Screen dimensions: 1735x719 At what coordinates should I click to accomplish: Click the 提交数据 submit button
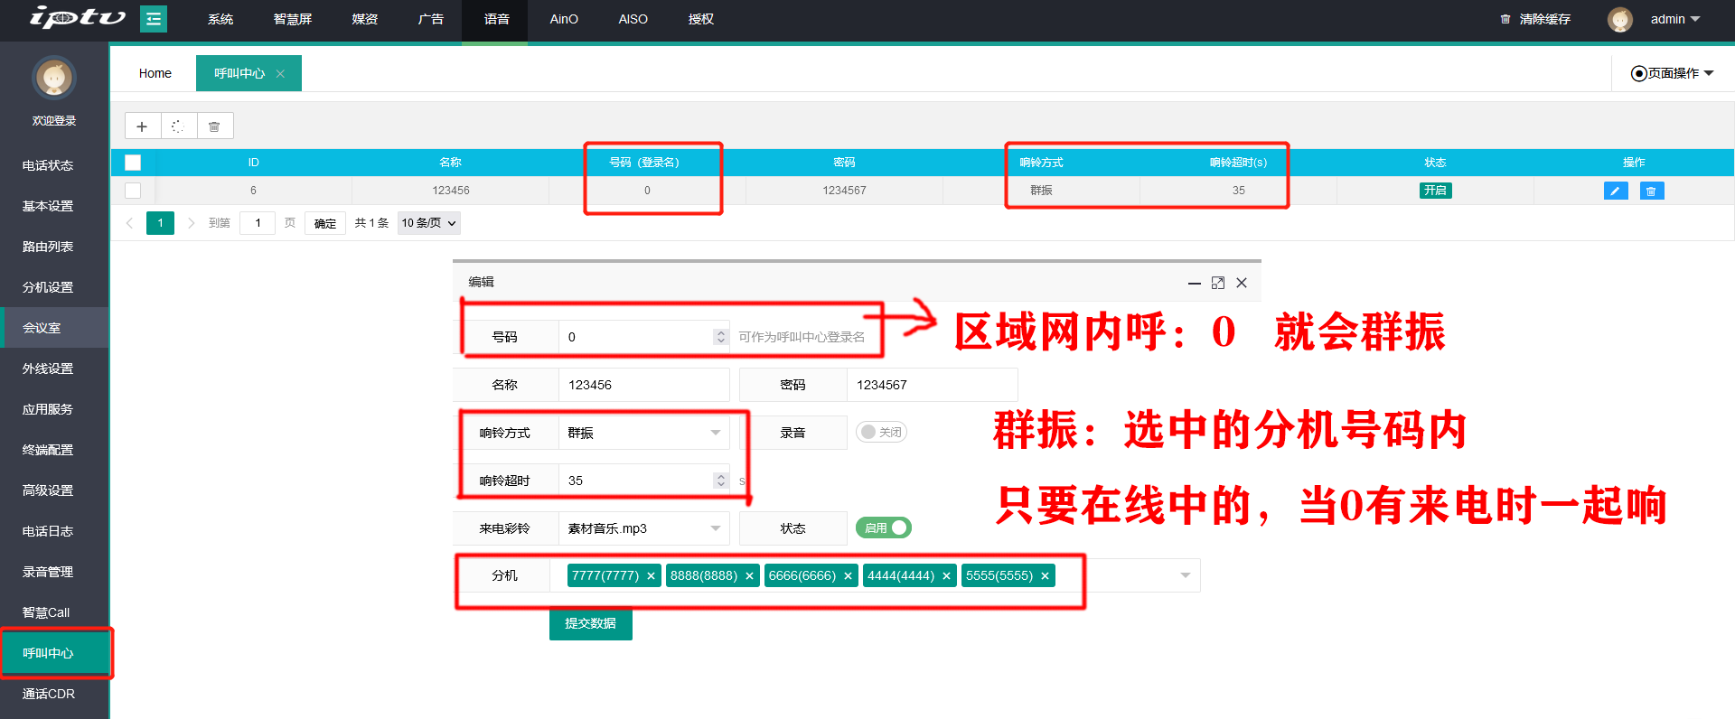(x=590, y=623)
